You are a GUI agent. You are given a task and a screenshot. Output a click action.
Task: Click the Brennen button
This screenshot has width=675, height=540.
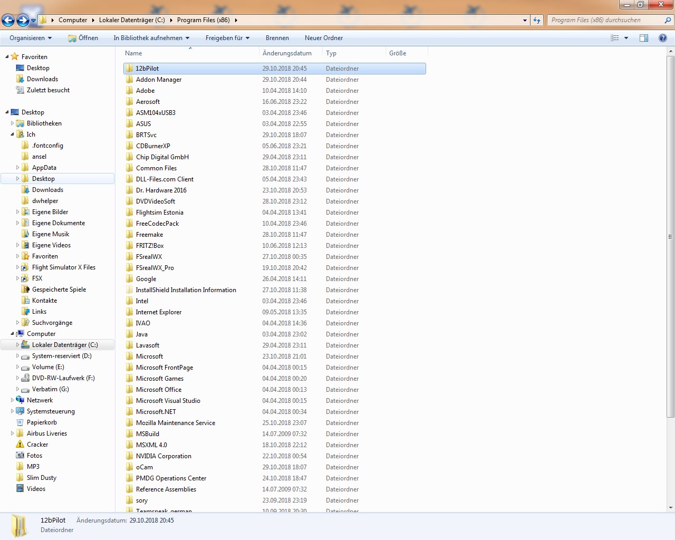pyautogui.click(x=277, y=38)
